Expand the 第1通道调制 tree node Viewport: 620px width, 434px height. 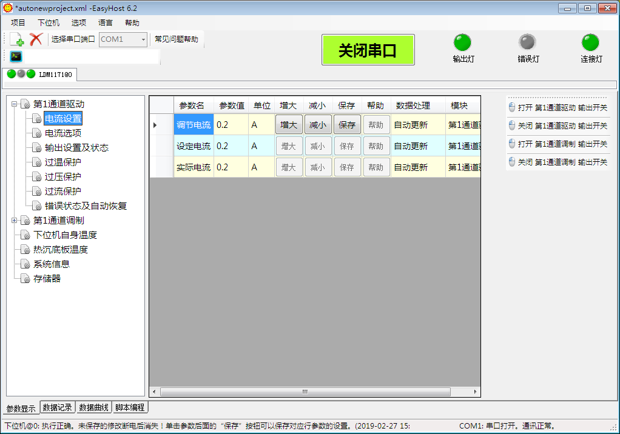coord(15,221)
